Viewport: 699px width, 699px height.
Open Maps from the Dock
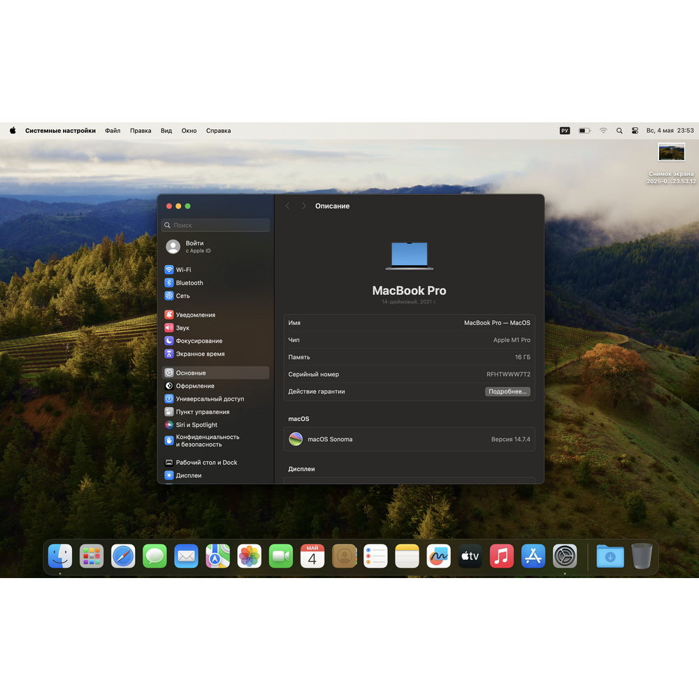217,556
